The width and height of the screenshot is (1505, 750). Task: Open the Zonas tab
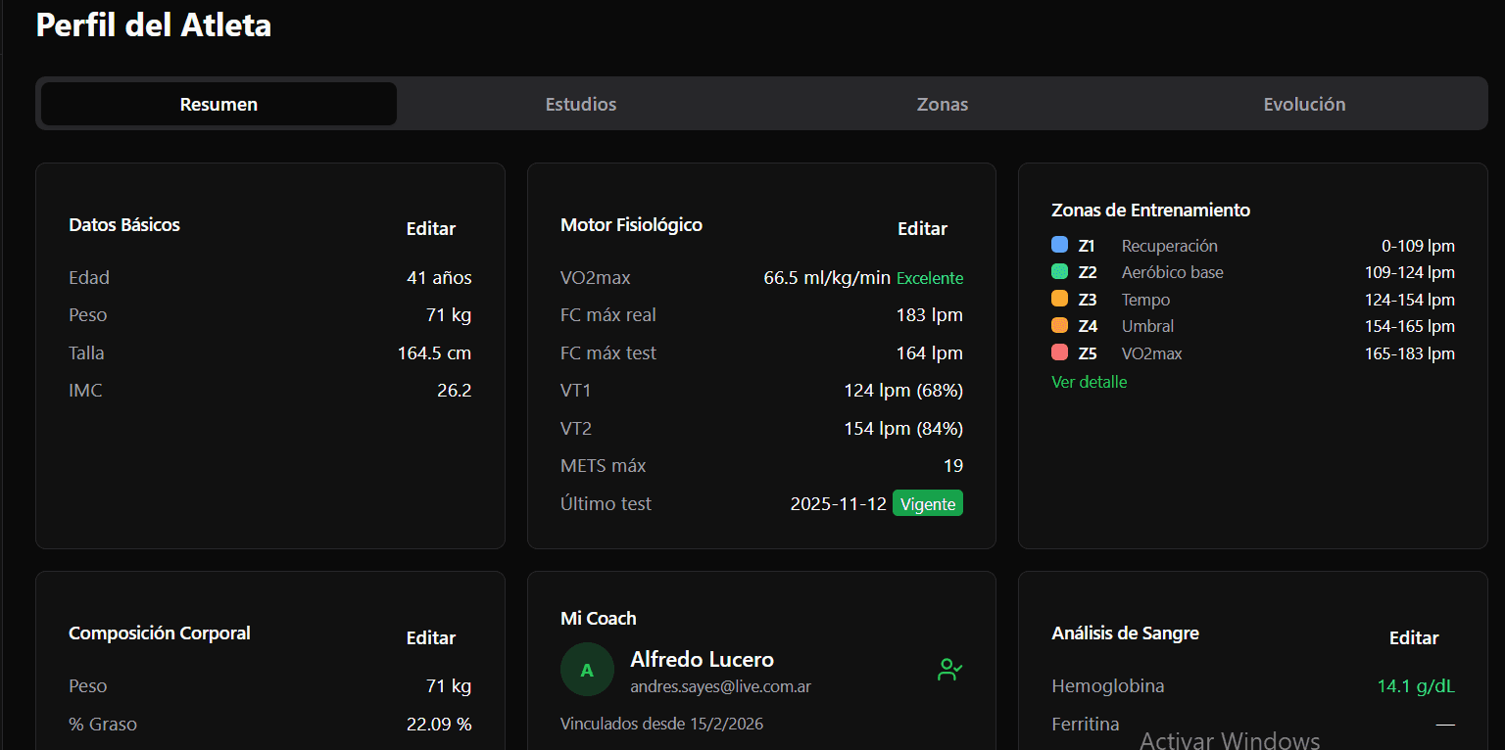tap(943, 104)
